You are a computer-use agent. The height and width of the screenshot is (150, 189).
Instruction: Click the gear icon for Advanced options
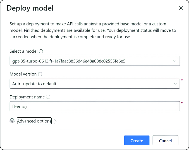click(x=12, y=121)
